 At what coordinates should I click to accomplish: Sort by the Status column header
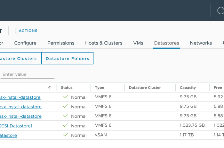pos(67,88)
